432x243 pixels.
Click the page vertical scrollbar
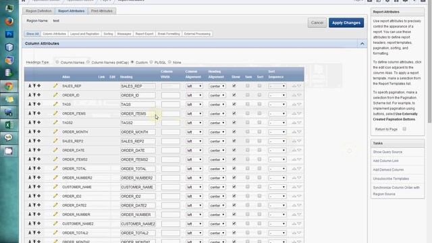pos(429,61)
